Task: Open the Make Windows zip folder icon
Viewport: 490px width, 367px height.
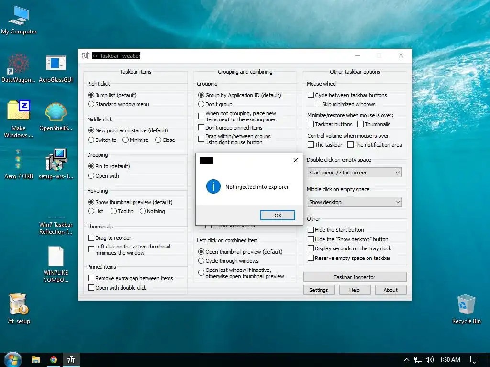Action: 19,119
